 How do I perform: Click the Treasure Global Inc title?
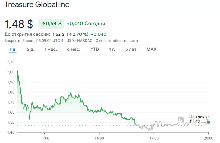[37, 5]
